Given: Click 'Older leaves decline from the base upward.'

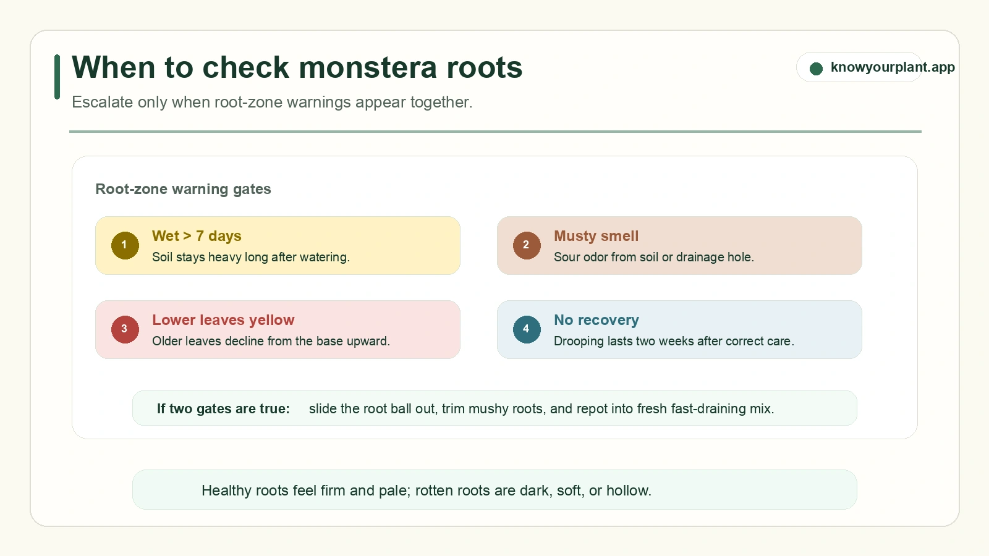Looking at the screenshot, I should pyautogui.click(x=271, y=341).
